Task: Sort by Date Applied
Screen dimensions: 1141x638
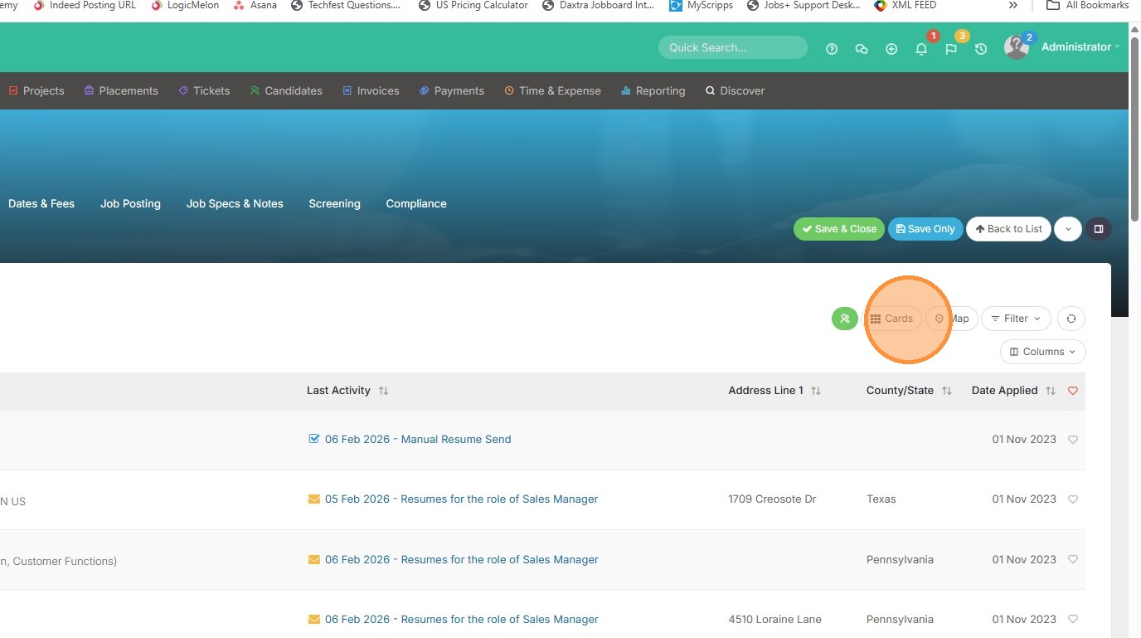Action: click(x=1051, y=391)
